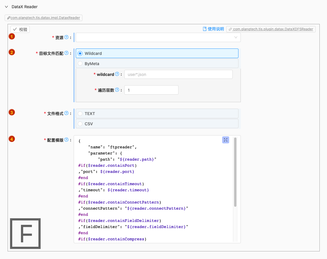Click help icon next to wildcard label
Viewport: 327px width, 259px height.
click(x=117, y=74)
